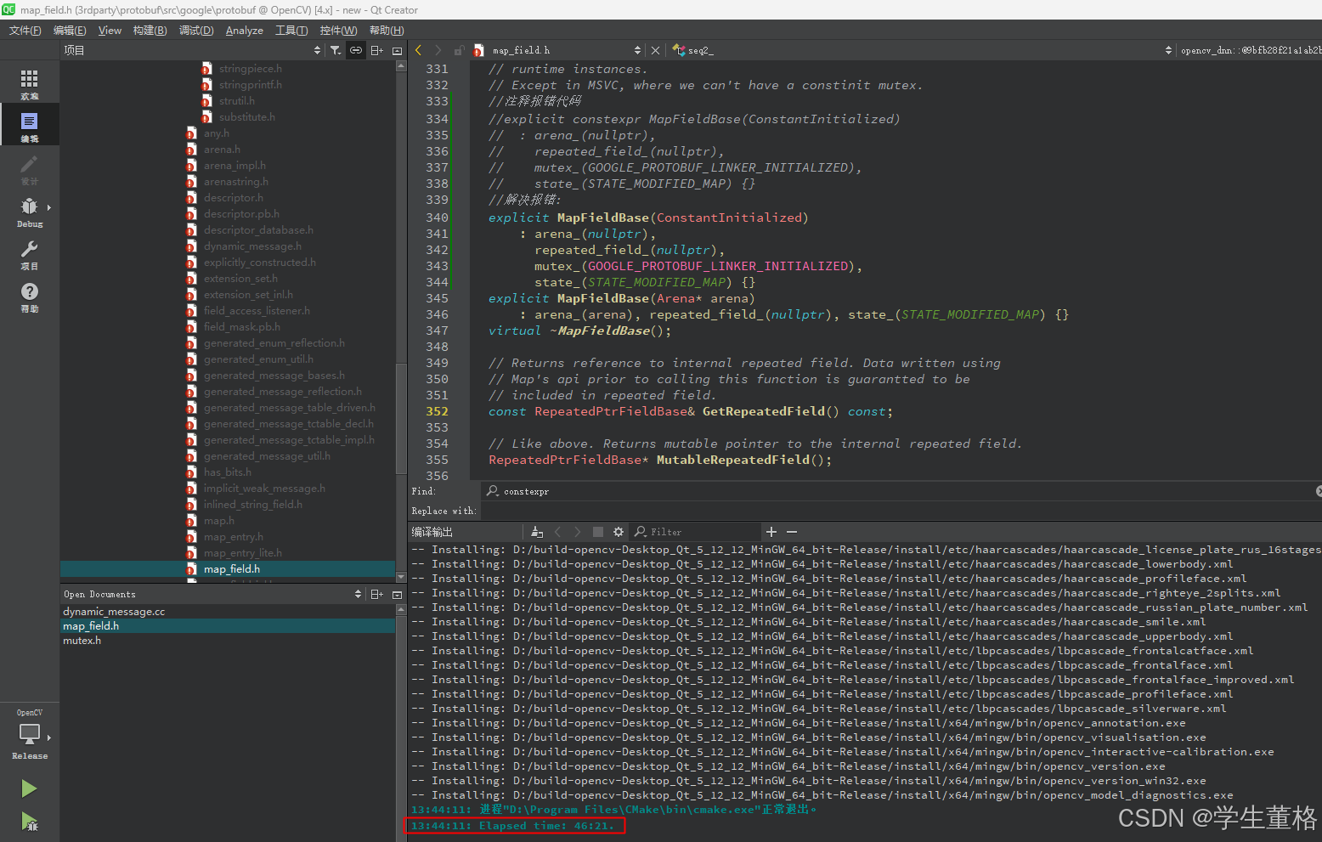1322x842 pixels.
Task: Open 调试(D) menu
Action: click(x=196, y=30)
